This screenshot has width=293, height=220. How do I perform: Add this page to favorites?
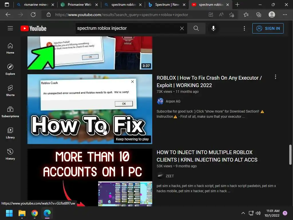pos(232,15)
